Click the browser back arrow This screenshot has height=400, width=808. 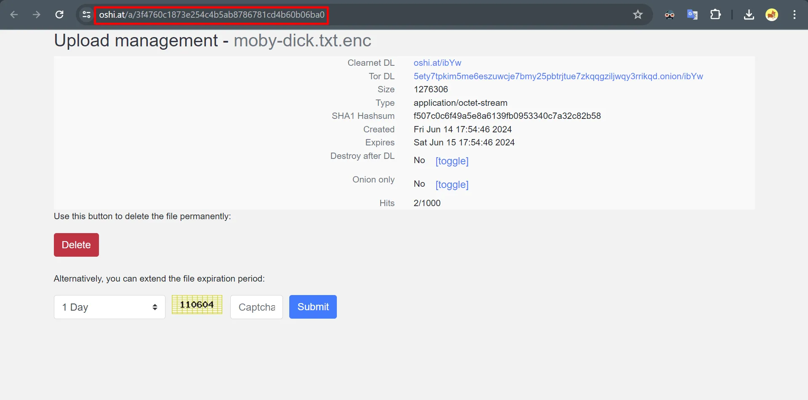pyautogui.click(x=14, y=15)
